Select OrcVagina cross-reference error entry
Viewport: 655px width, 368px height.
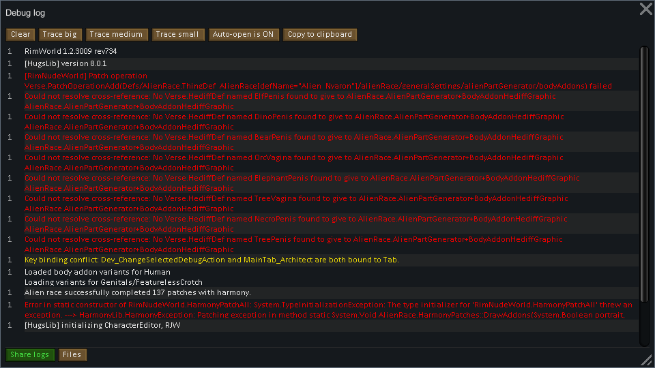tap(321, 162)
